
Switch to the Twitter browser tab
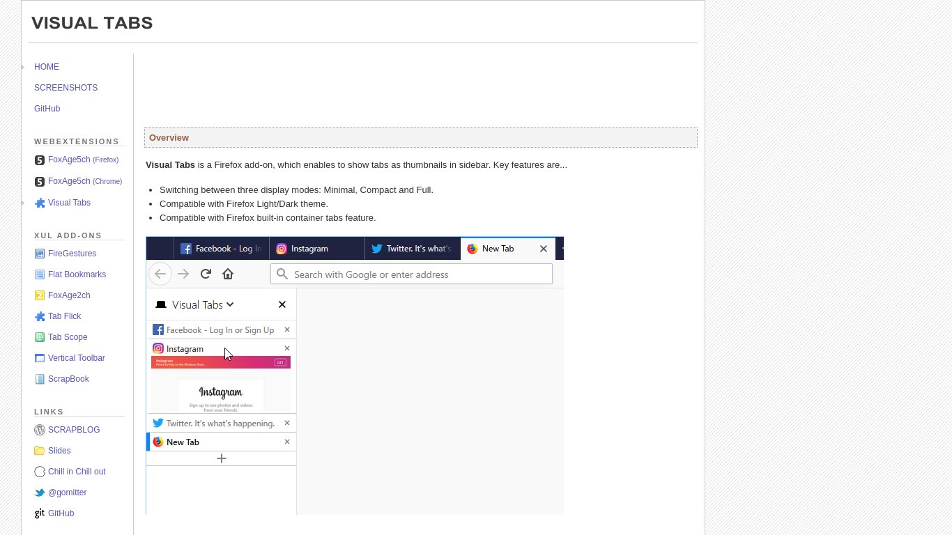pos(412,249)
